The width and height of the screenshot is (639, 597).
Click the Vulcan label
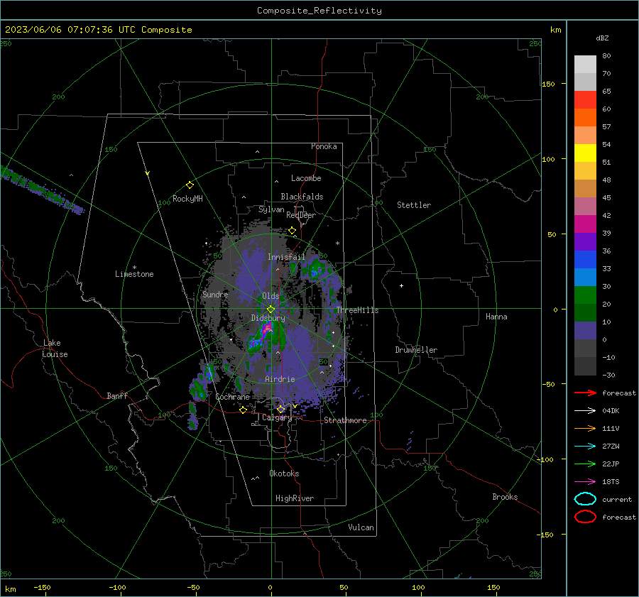[x=361, y=527]
